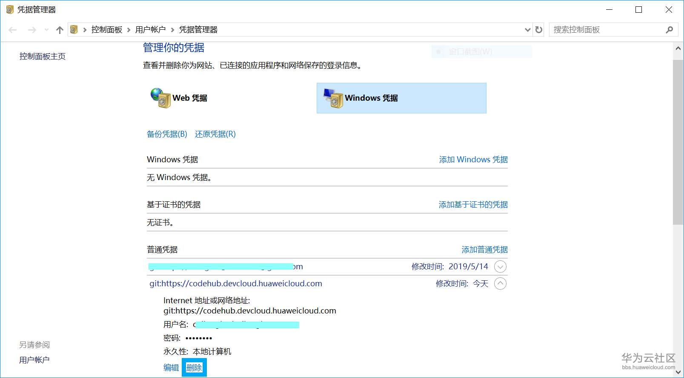
Task: Open the 用户帐户 breadcrumb
Action: point(150,30)
